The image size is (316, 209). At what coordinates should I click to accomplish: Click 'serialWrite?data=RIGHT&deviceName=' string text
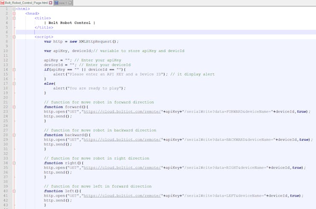pyautogui.click(x=226, y=168)
